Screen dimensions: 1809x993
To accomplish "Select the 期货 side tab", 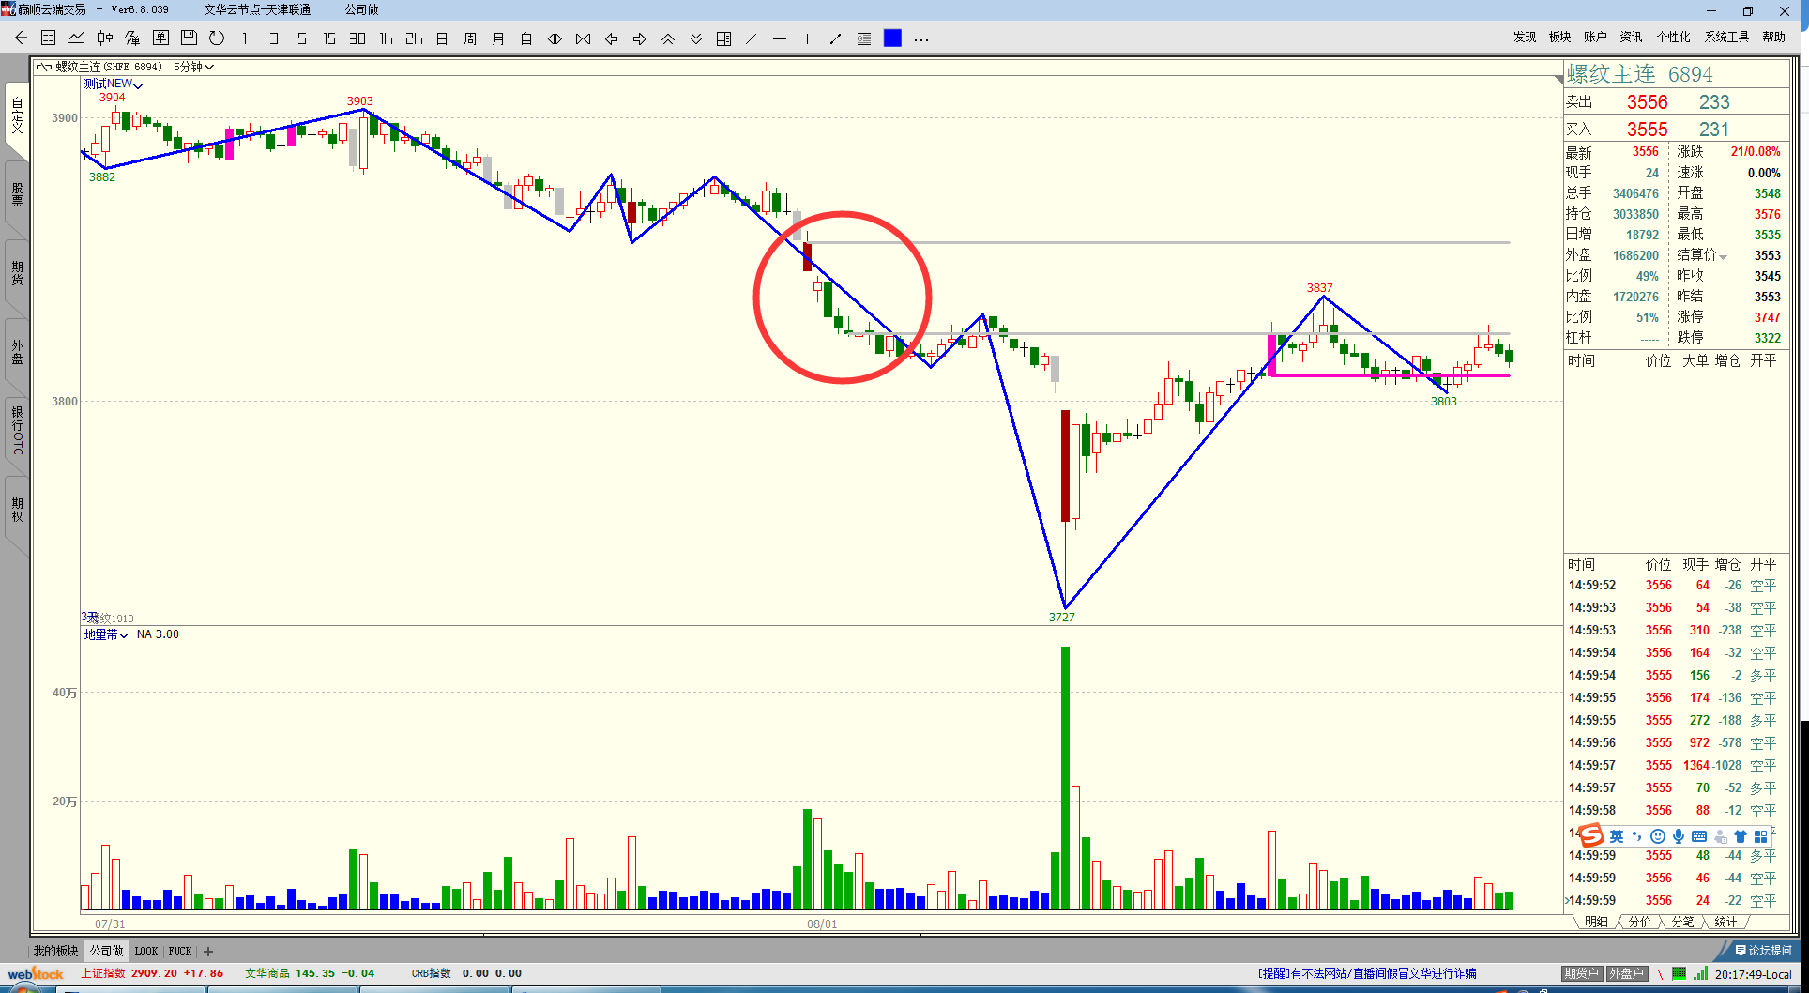I will click(17, 273).
